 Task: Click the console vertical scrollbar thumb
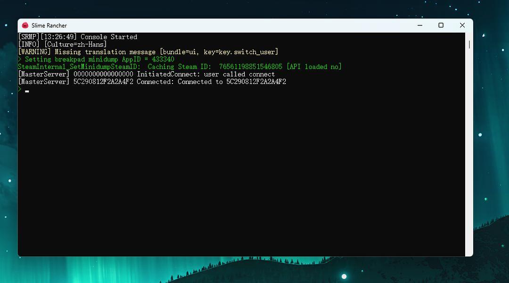469,44
